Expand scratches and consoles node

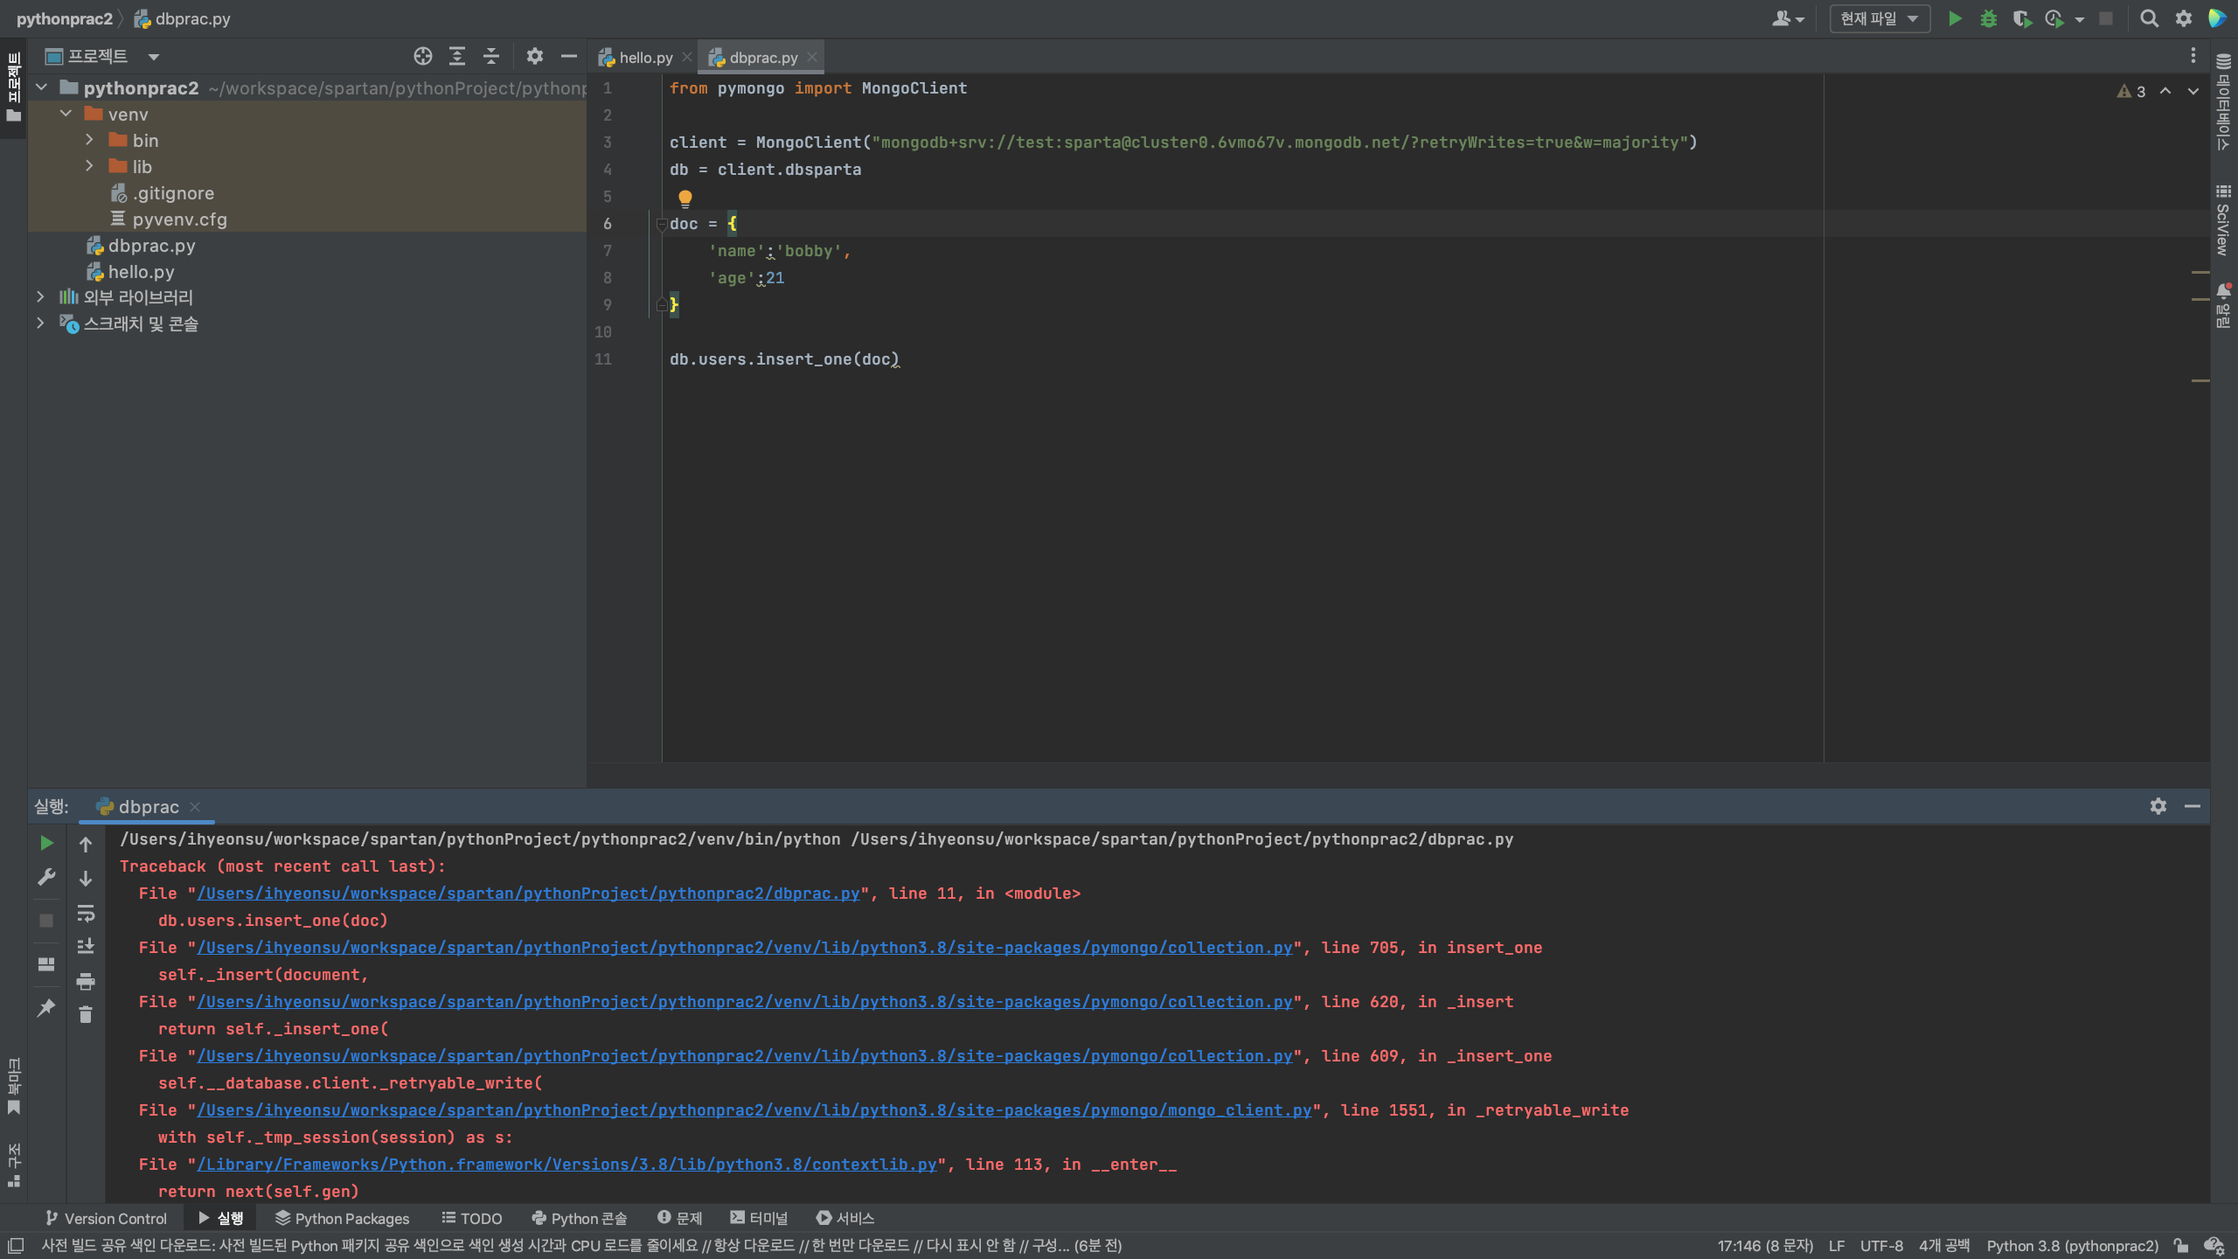tap(40, 323)
